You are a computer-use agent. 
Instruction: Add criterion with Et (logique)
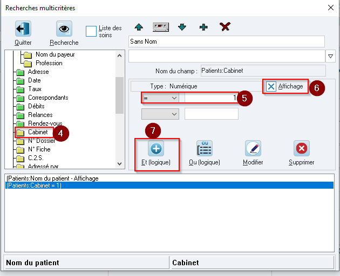[x=156, y=153]
